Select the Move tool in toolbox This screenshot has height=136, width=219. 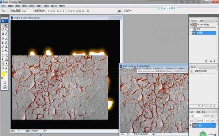pos(6,26)
